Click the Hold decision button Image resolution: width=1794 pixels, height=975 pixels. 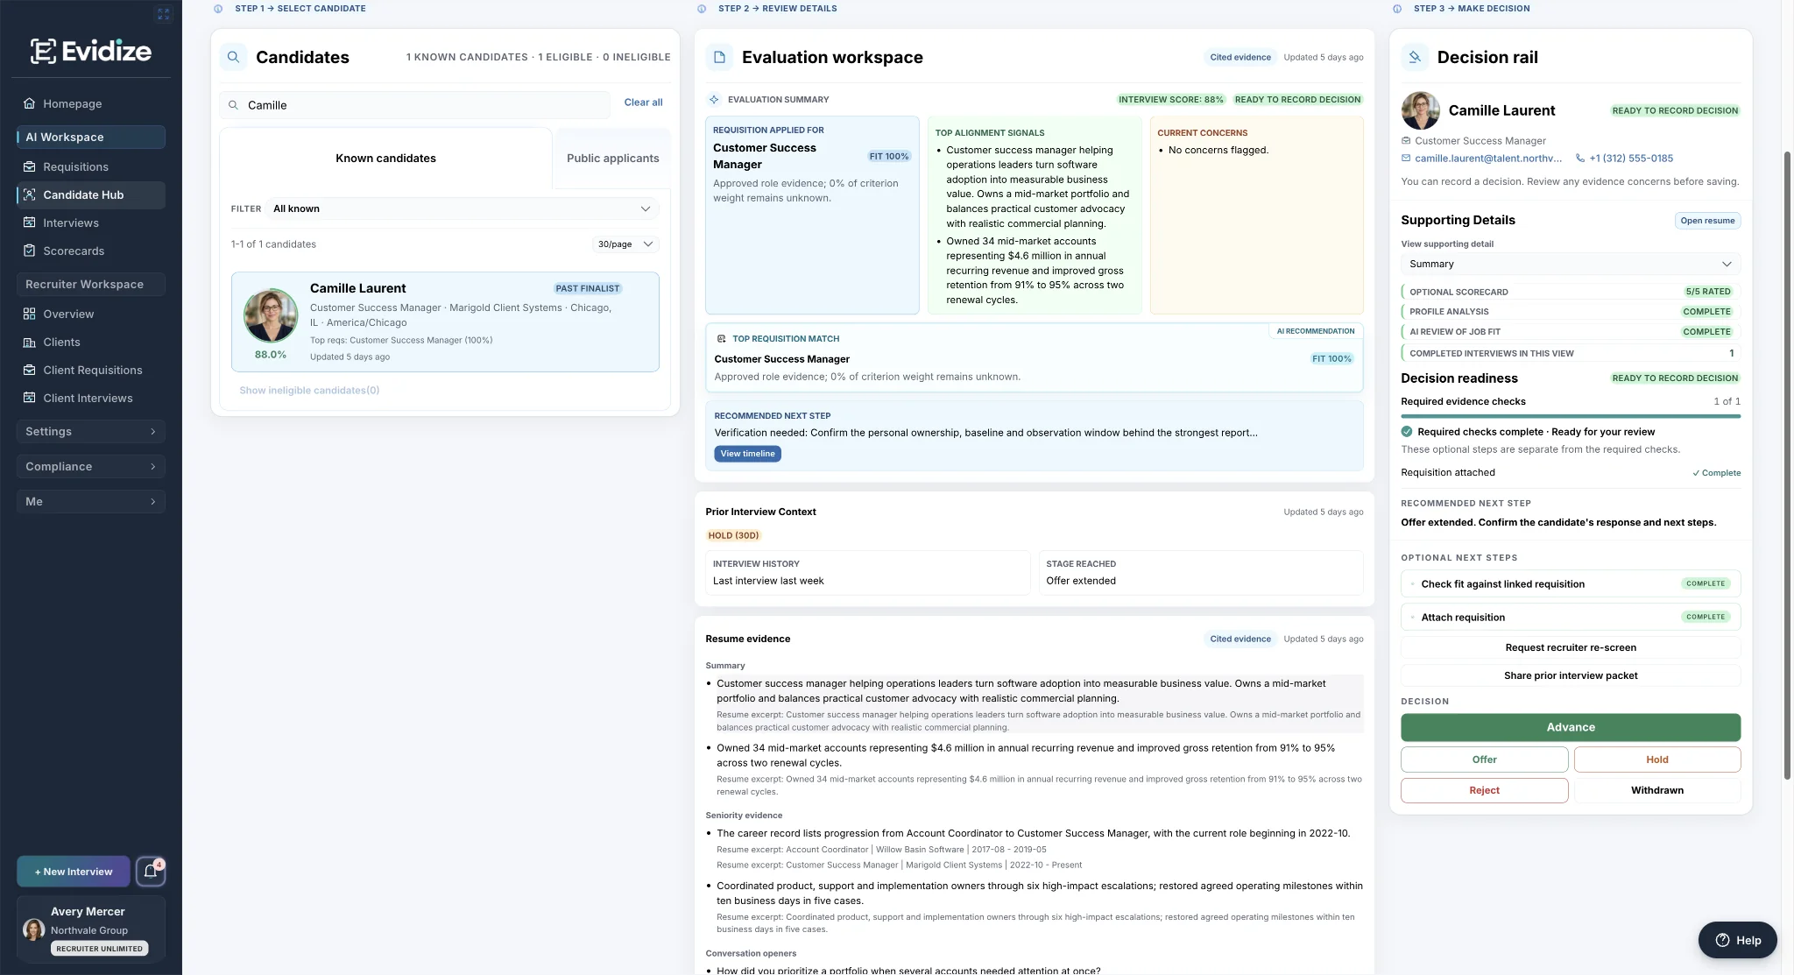[1656, 760]
